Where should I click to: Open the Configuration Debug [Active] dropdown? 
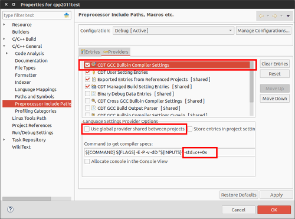173,31
